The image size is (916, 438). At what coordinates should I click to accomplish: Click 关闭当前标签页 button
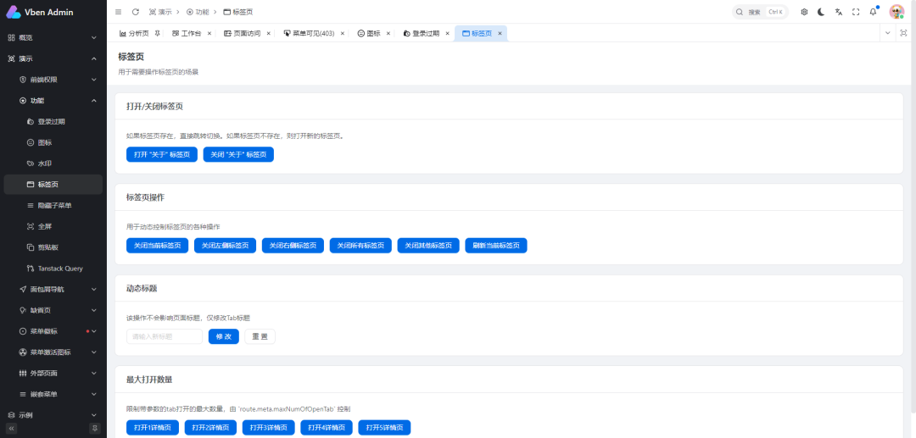pos(157,246)
